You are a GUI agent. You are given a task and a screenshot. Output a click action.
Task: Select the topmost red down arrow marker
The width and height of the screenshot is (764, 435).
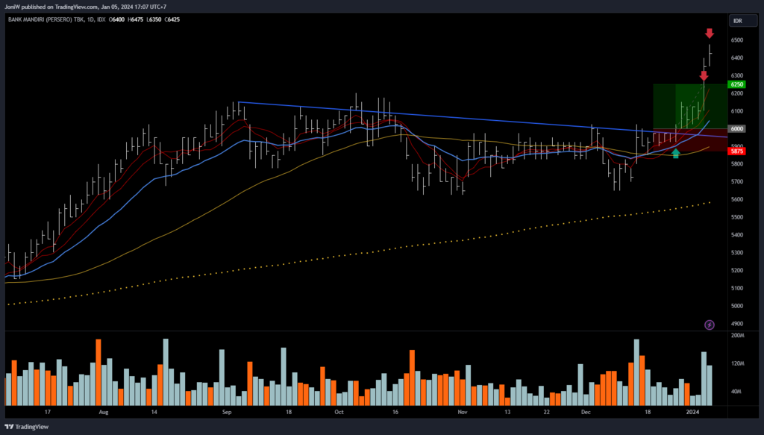(x=709, y=34)
